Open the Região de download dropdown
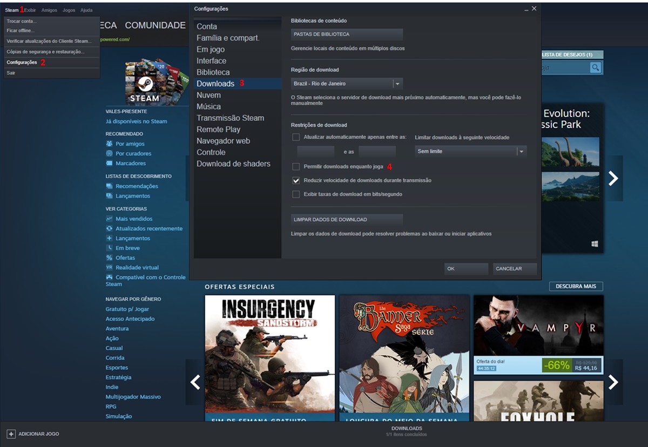Image resolution: width=648 pixels, height=447 pixels. click(x=347, y=84)
